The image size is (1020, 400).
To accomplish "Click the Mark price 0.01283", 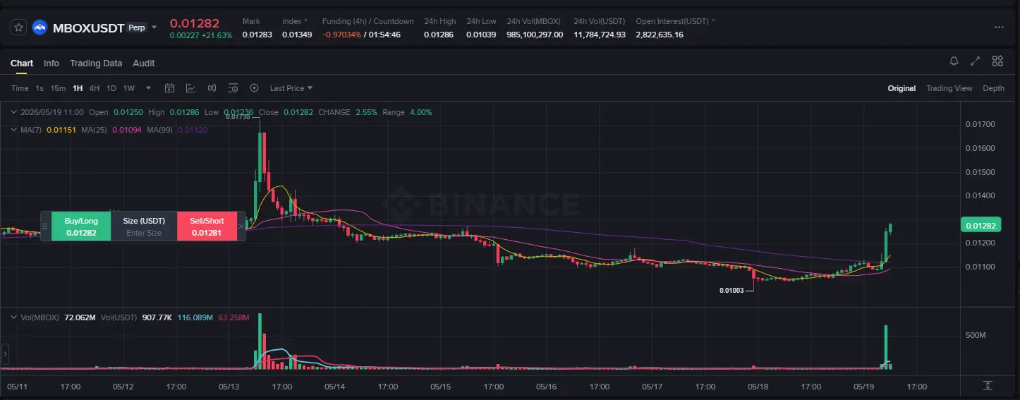I will pyautogui.click(x=257, y=35).
